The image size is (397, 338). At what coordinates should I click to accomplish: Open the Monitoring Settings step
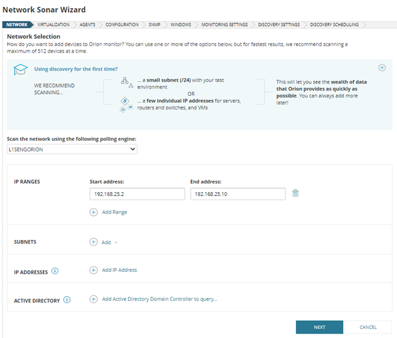click(x=225, y=25)
